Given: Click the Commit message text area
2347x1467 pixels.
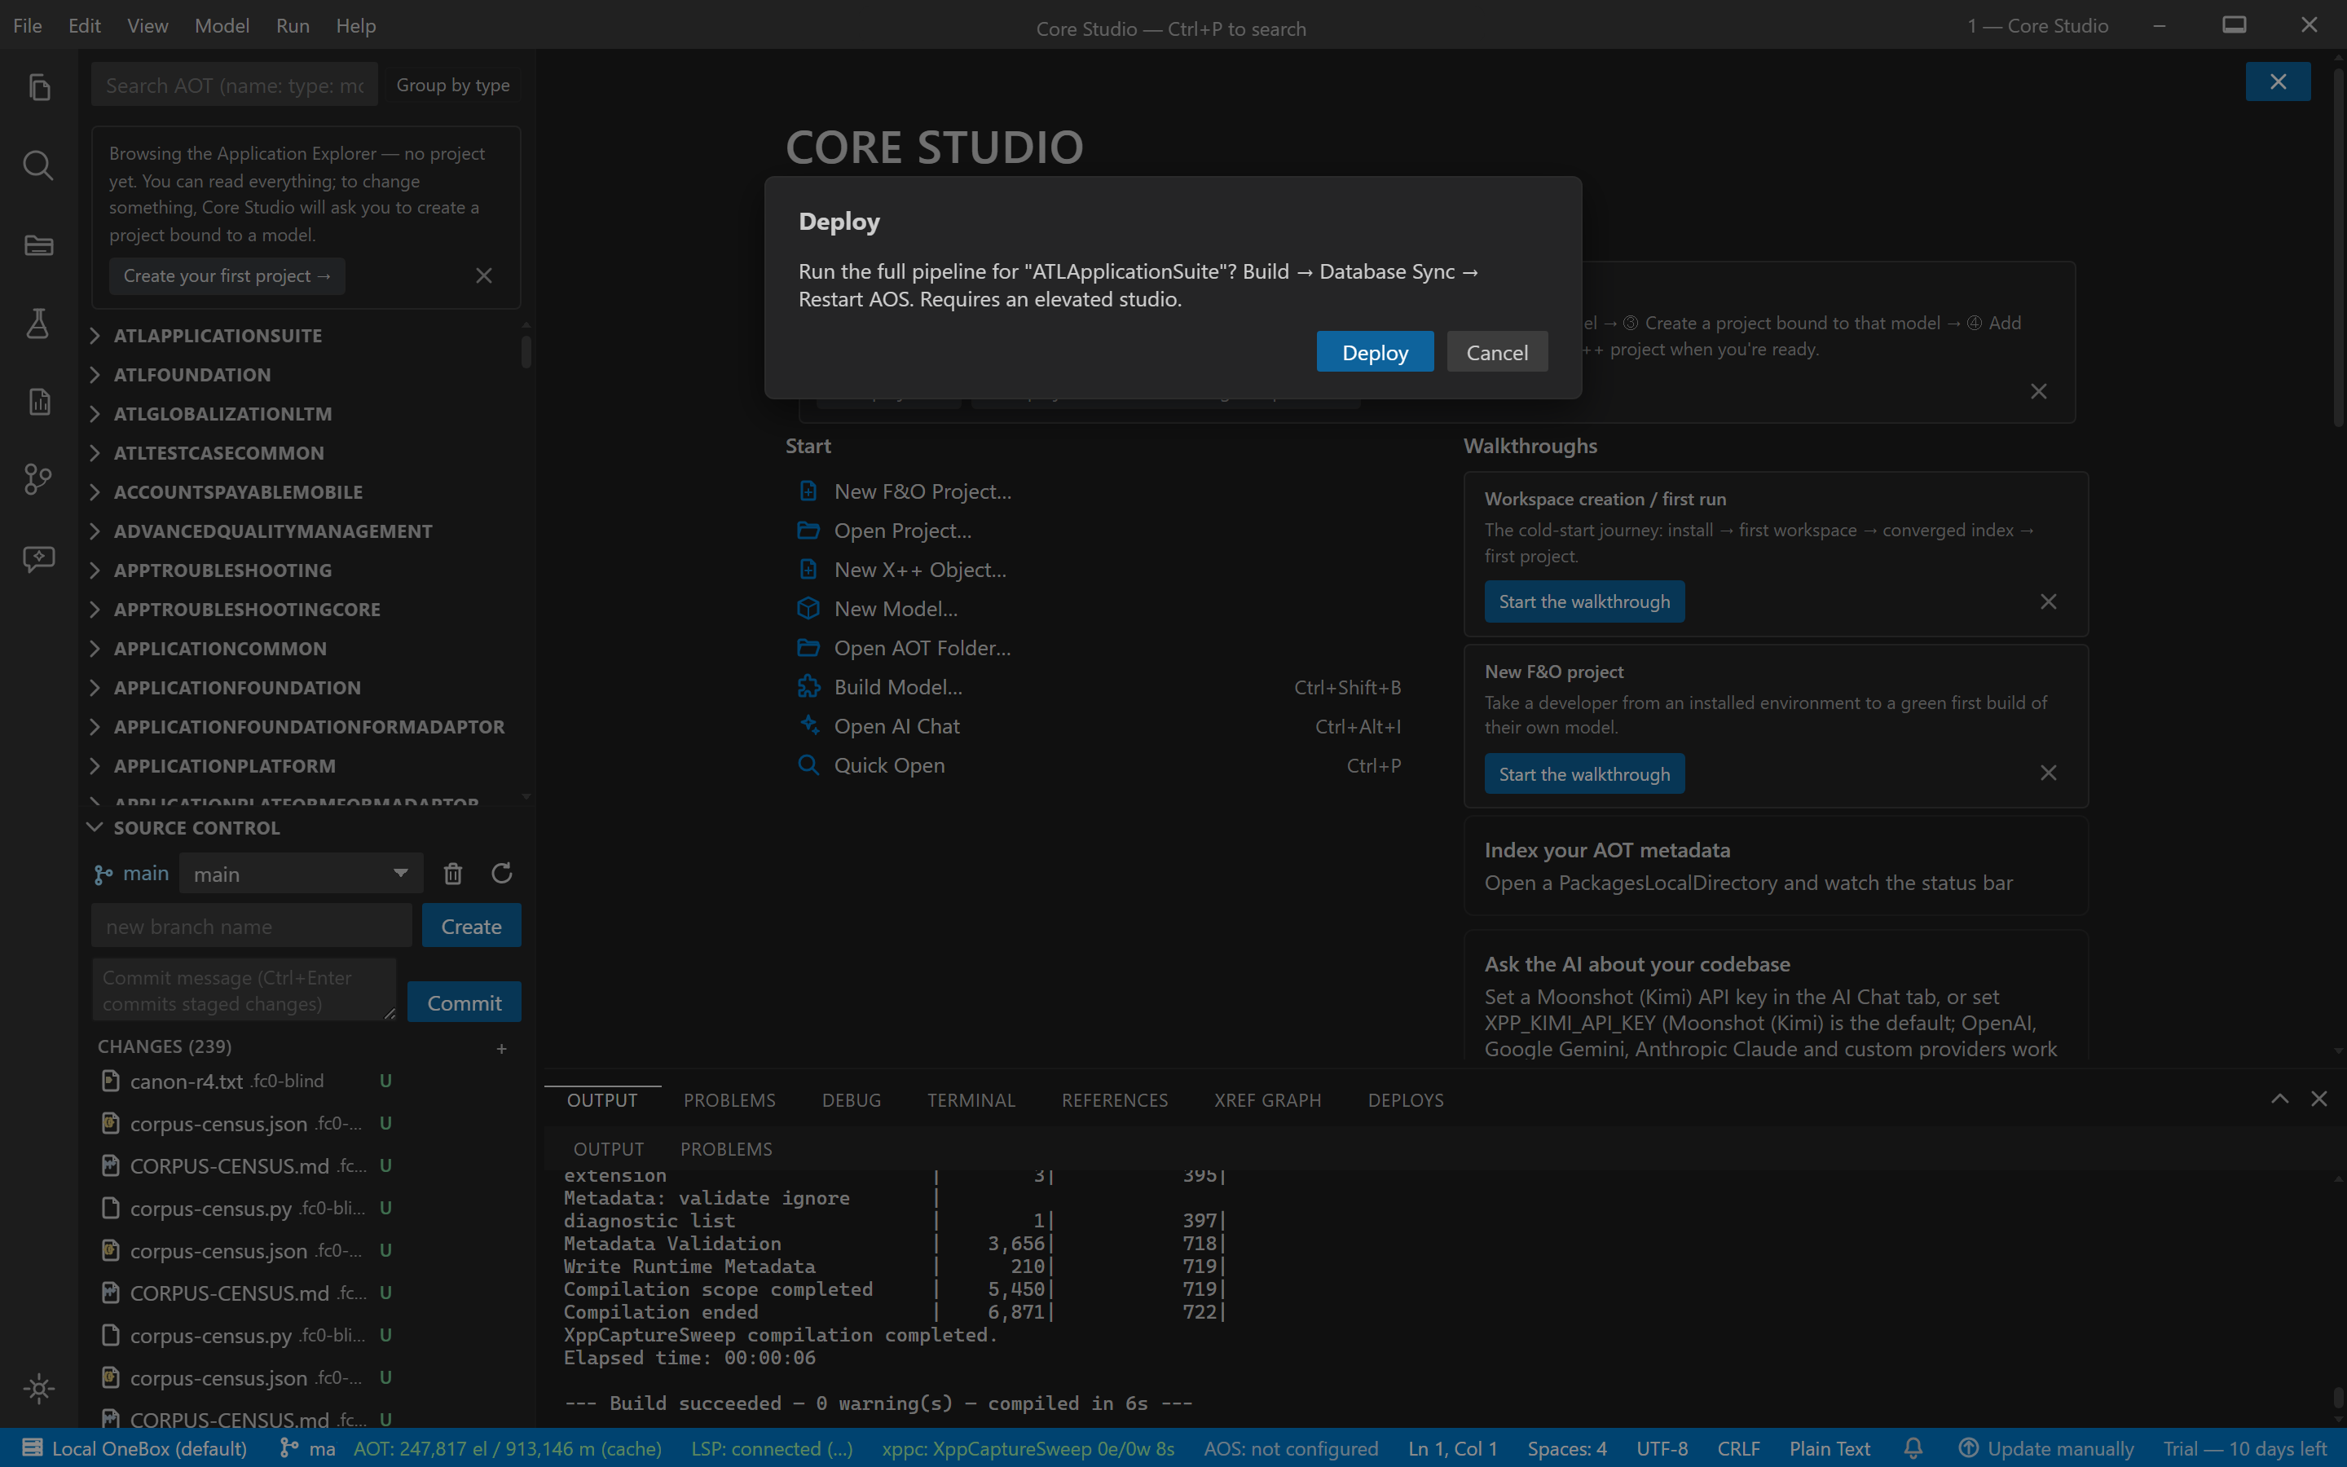Looking at the screenshot, I should tap(244, 989).
